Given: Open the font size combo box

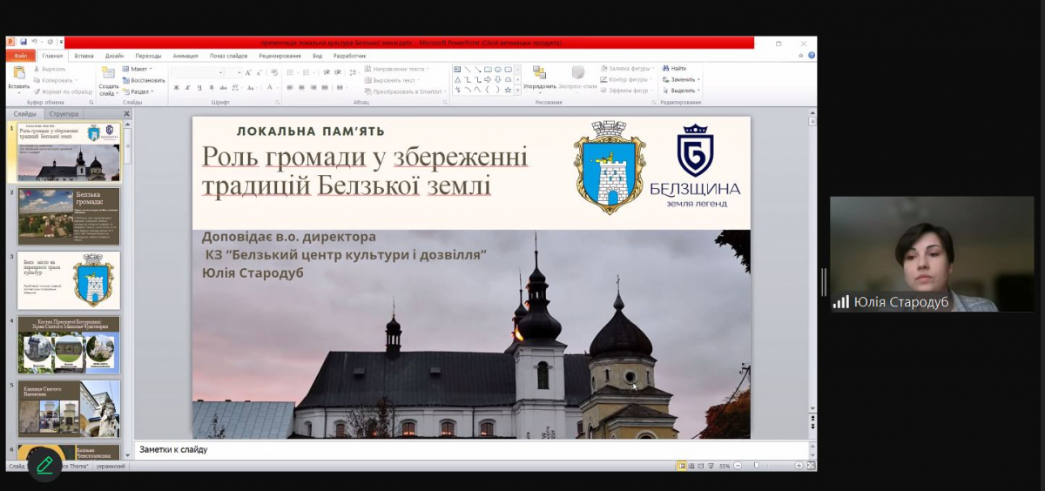Looking at the screenshot, I should (233, 72).
